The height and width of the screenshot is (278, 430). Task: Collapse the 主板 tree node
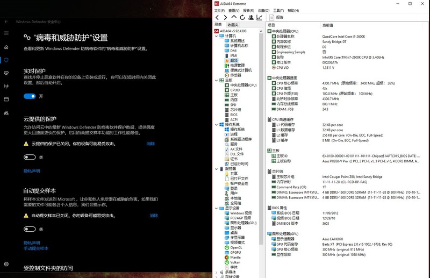point(217,81)
